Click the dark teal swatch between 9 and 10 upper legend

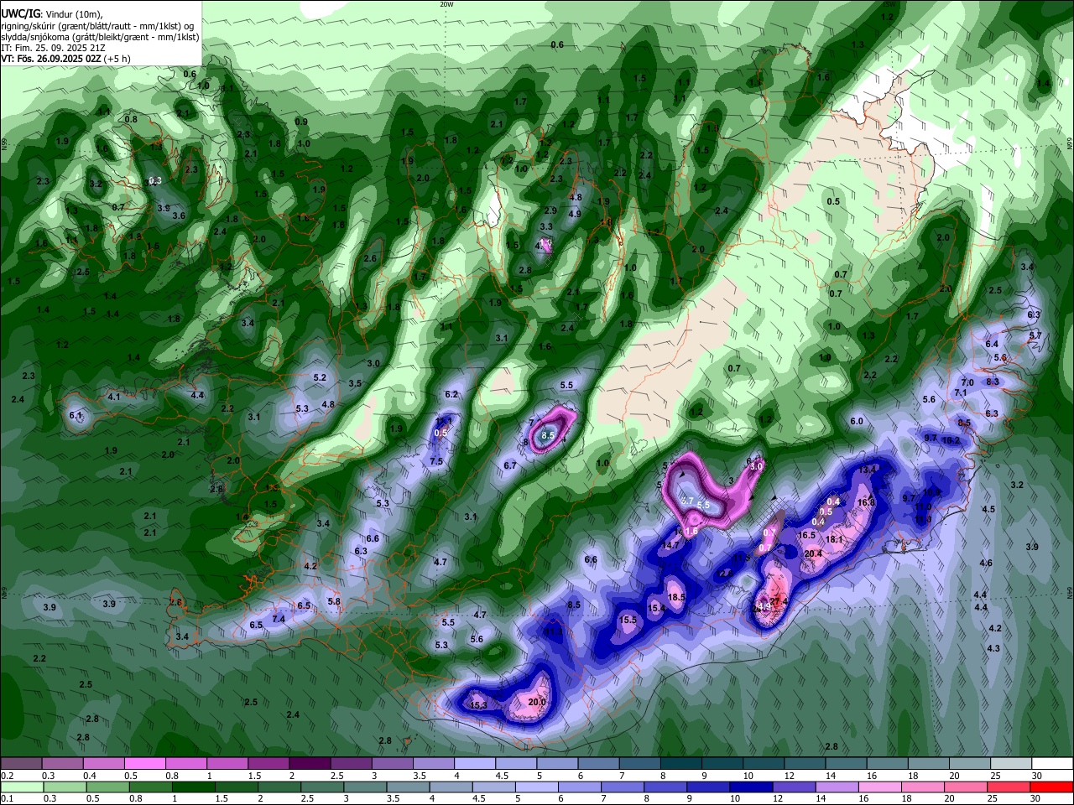coord(722,764)
